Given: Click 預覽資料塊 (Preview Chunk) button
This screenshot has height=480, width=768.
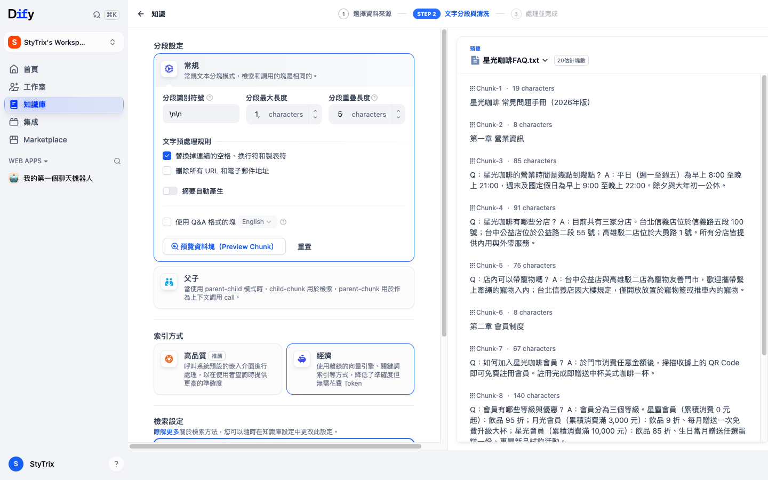Looking at the screenshot, I should (224, 246).
